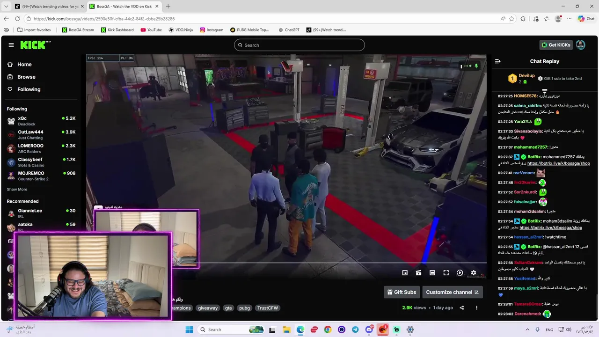Open user profile avatar menu on Kick
The image size is (599, 337).
580,45
